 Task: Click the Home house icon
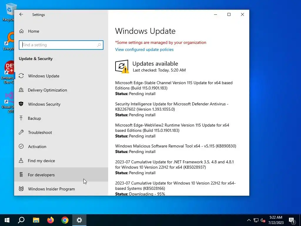point(21,31)
